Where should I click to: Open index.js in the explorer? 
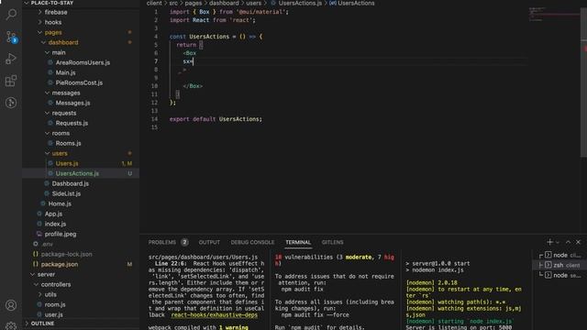[x=55, y=224]
